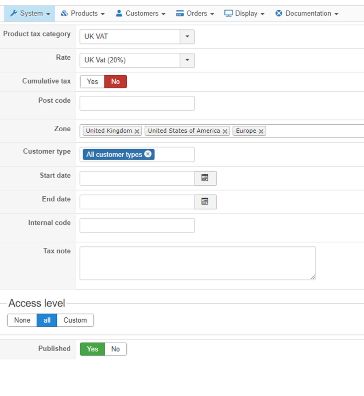Remove the All customer types tag

pyautogui.click(x=148, y=154)
